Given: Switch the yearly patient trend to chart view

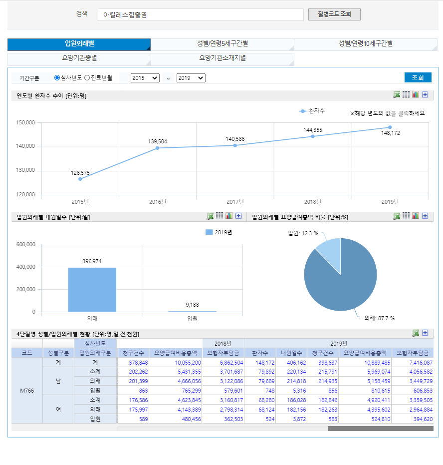Looking at the screenshot, I should click(x=416, y=94).
